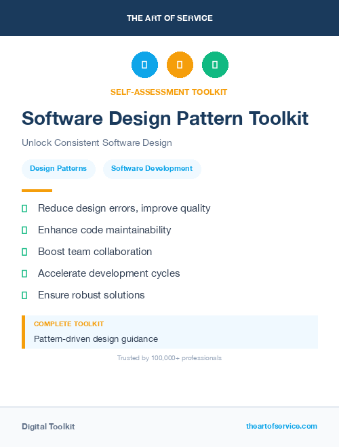This screenshot has height=447, width=339.
Task: Click the orange circle icon
Action: coord(180,64)
